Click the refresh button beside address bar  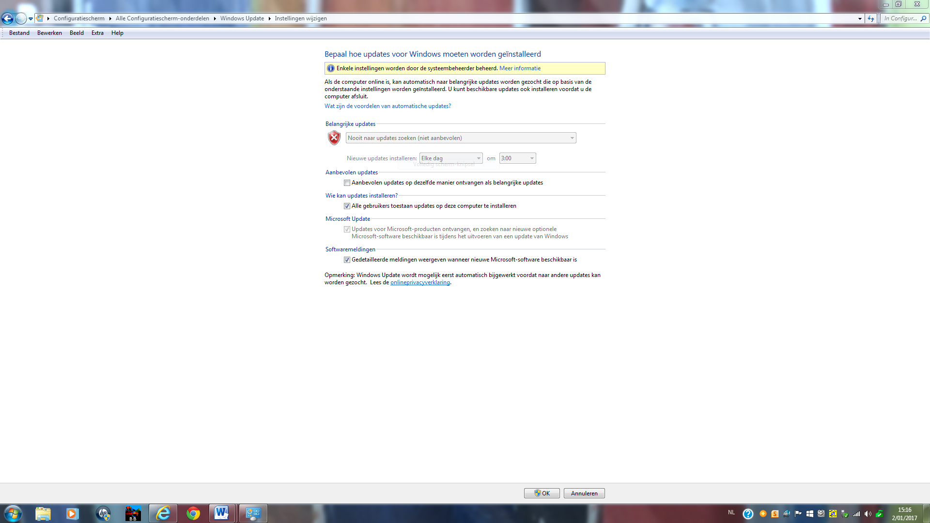point(871,18)
